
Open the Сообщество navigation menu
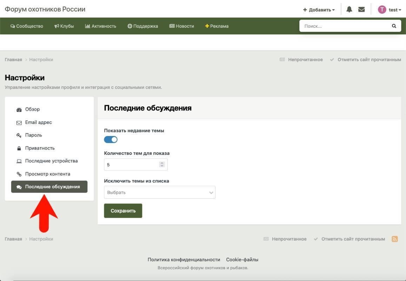pyautogui.click(x=27, y=26)
